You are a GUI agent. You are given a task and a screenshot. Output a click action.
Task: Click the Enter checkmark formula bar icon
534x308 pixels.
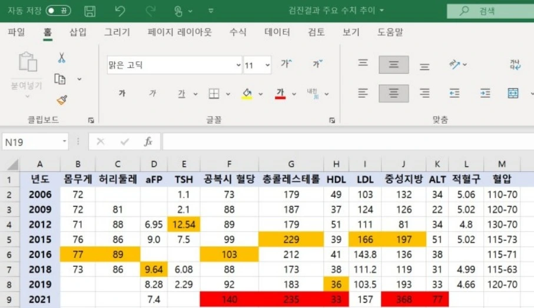[x=125, y=141]
